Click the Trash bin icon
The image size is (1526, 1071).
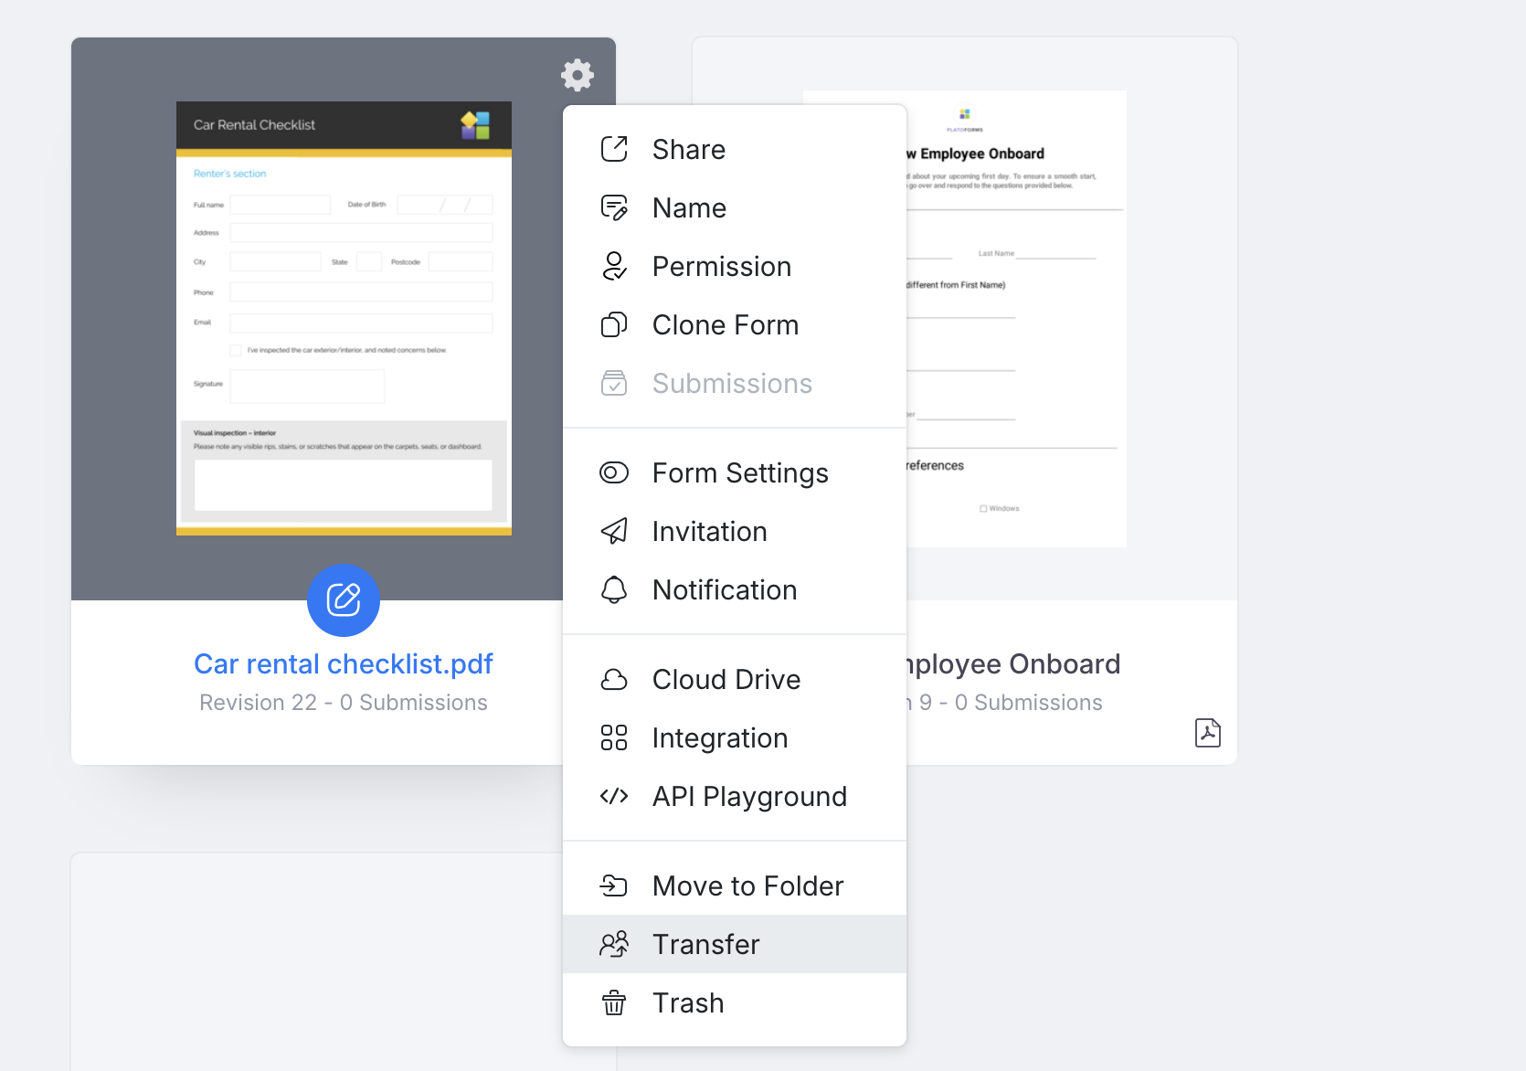614,1002
